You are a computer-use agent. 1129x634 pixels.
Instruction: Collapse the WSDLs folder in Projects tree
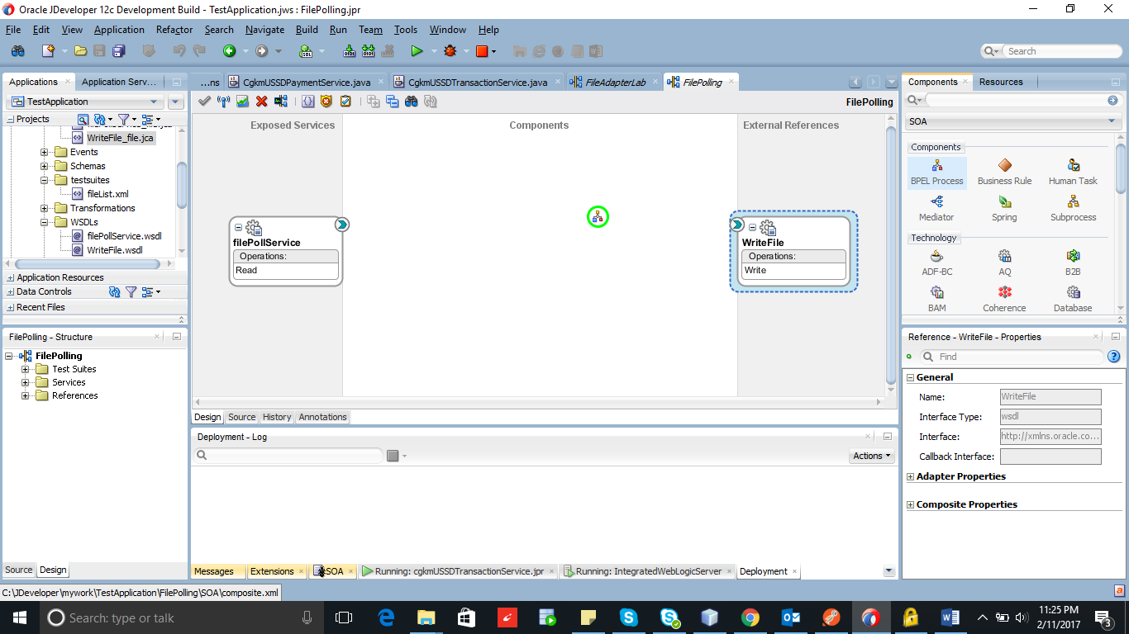45,221
